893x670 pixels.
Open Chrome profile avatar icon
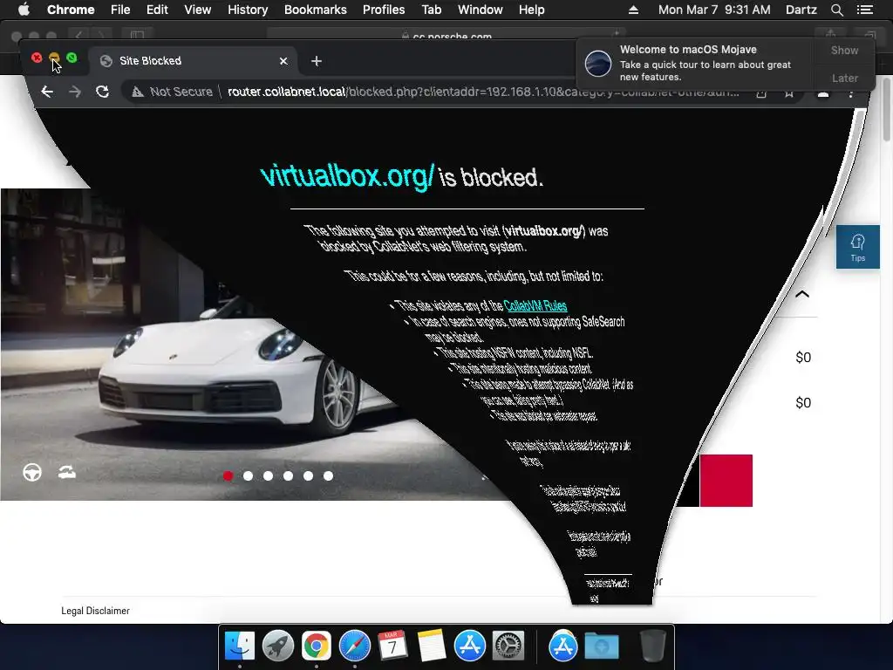(x=823, y=92)
